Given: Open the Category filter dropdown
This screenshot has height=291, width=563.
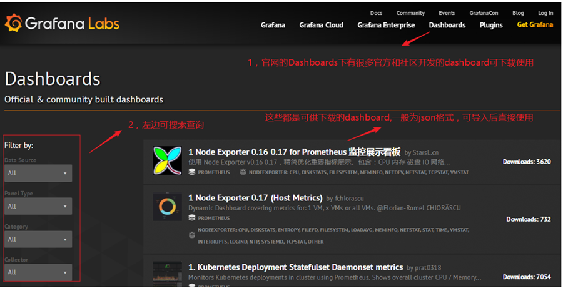Looking at the screenshot, I should (x=38, y=239).
